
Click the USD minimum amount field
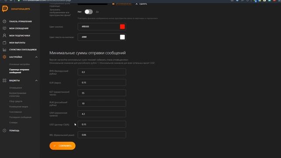(102, 124)
